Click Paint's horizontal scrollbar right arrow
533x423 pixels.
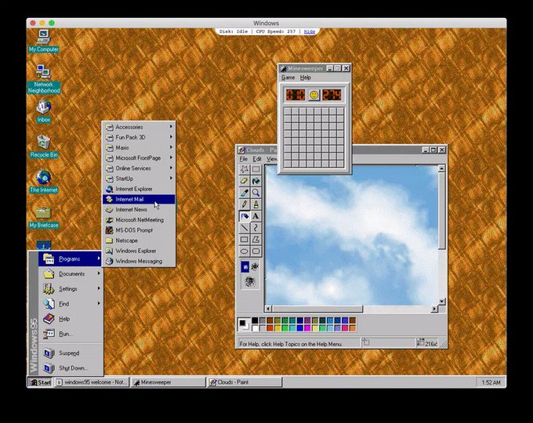pyautogui.click(x=434, y=309)
